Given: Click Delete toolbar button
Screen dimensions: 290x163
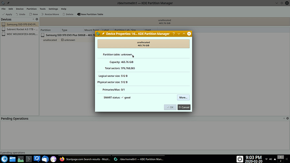Looking at the screenshot, I should (x=68, y=14).
